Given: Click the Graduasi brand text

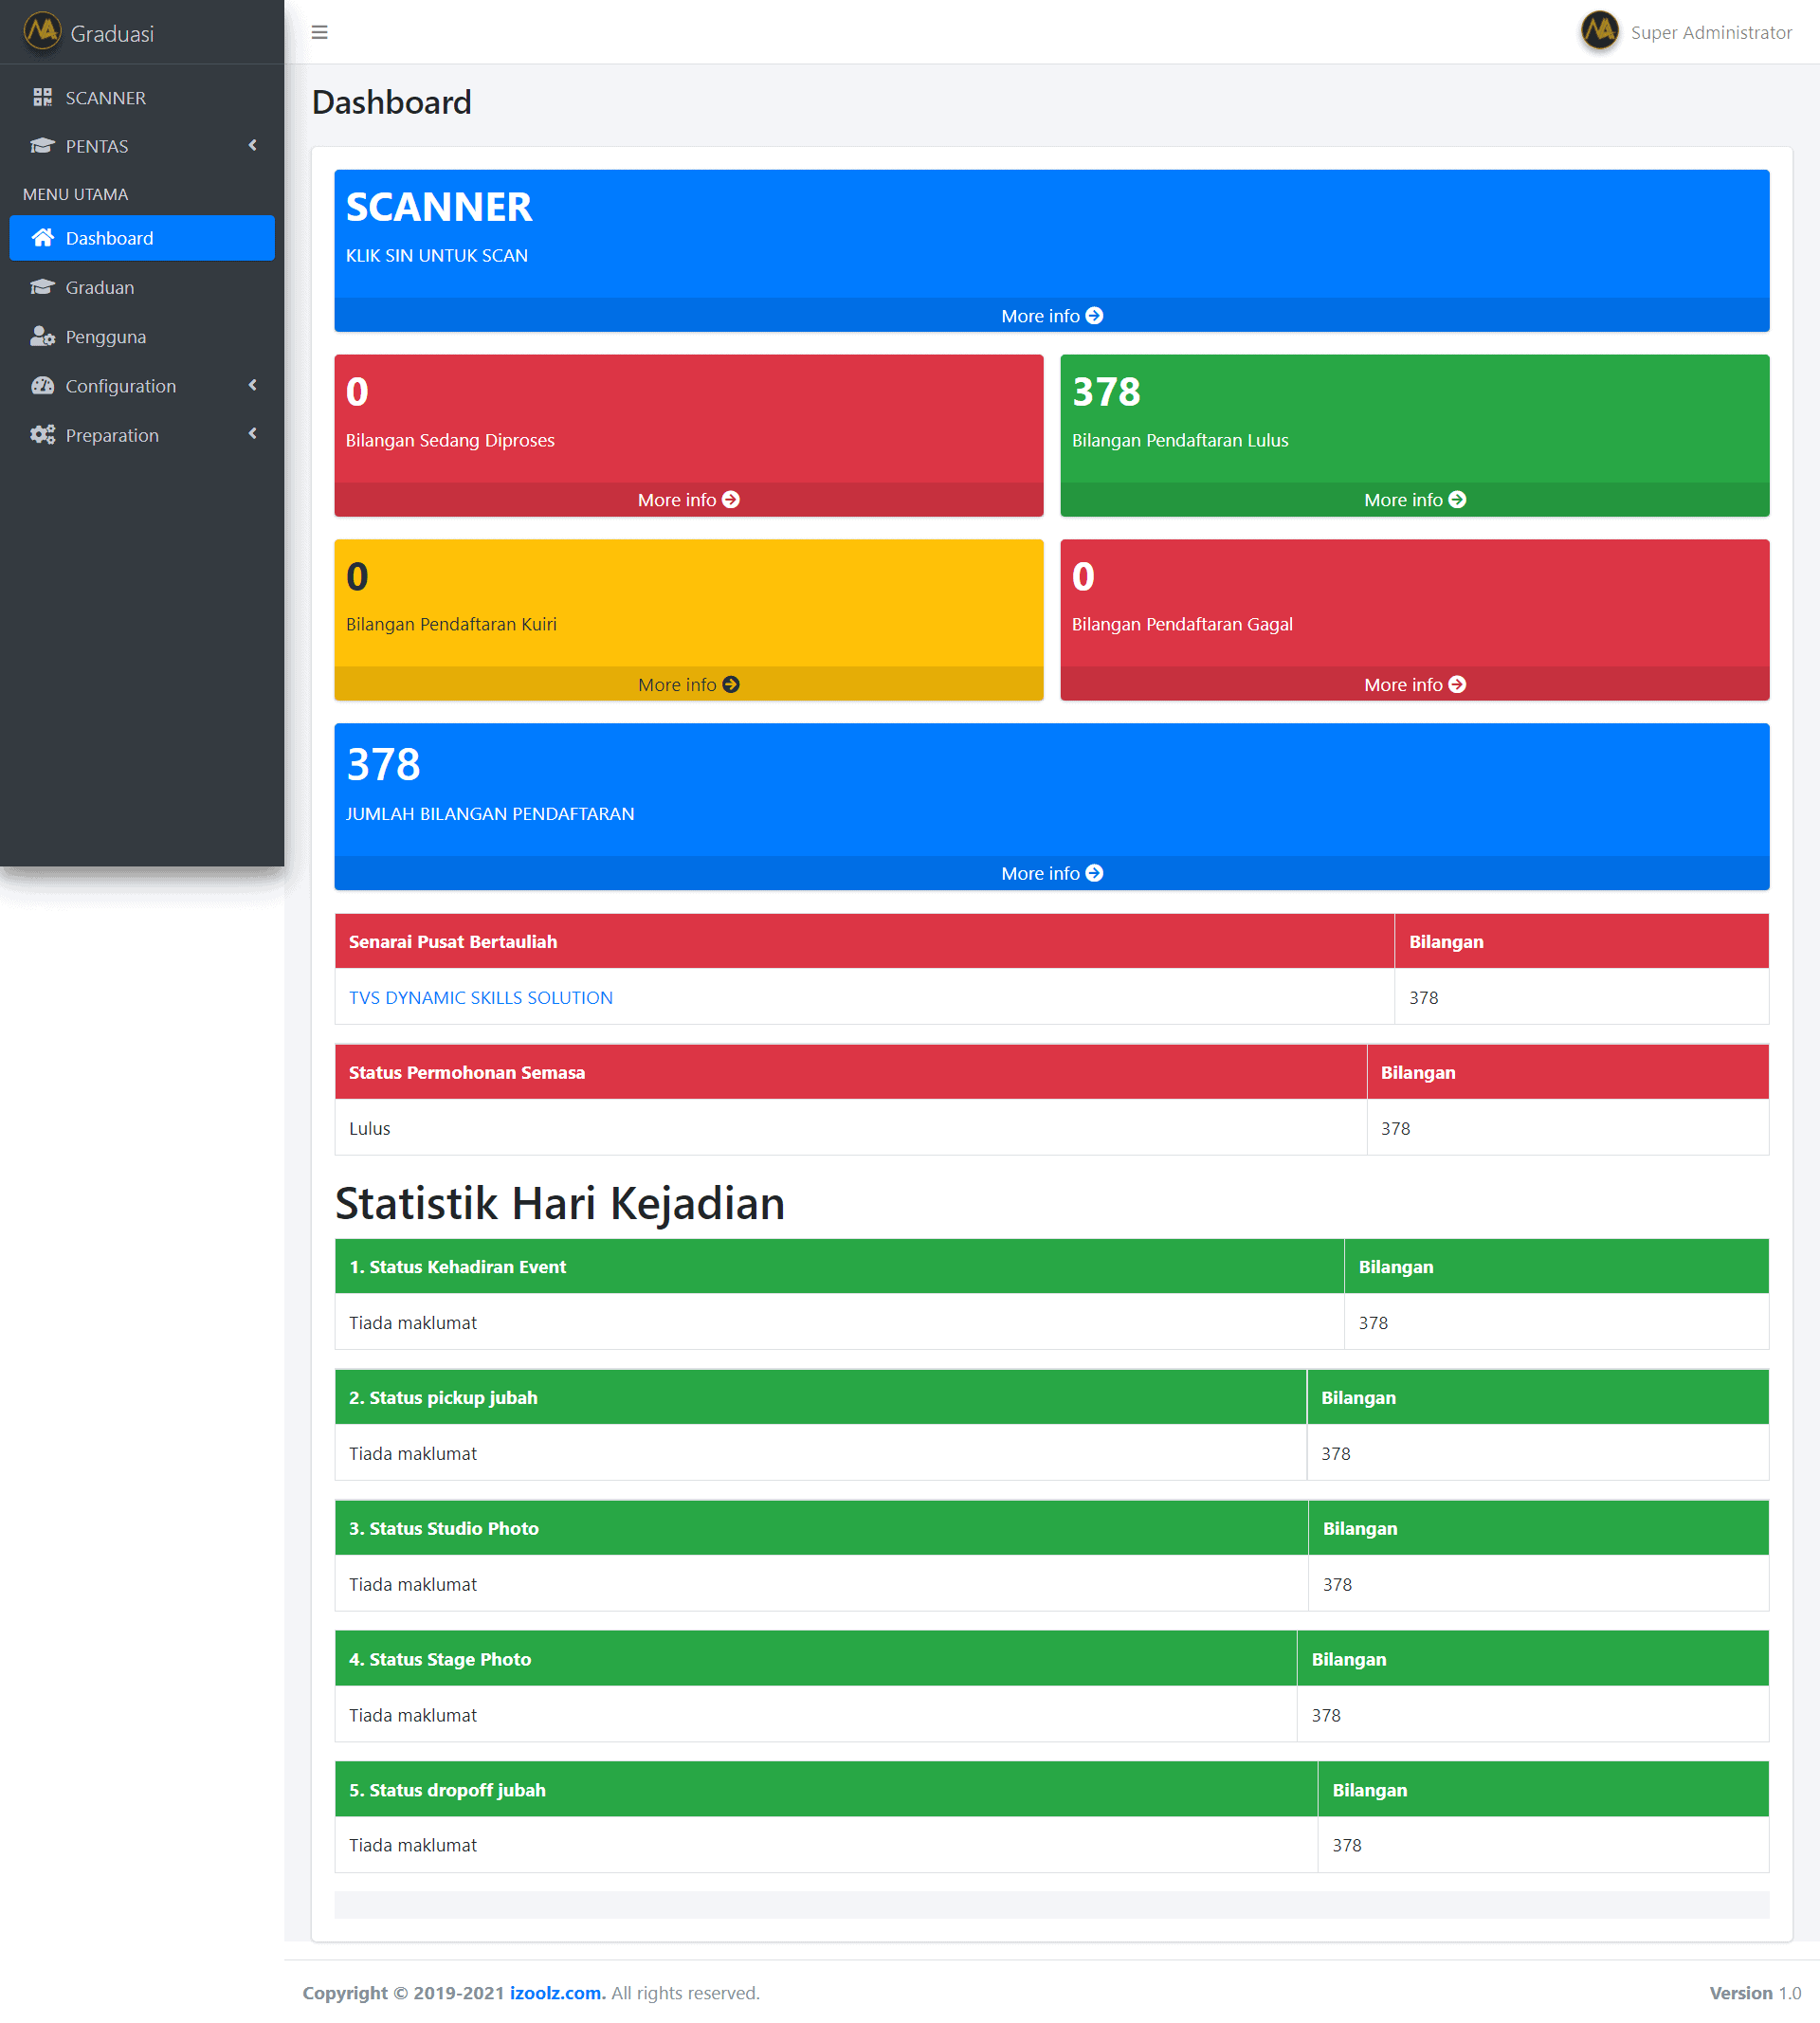Looking at the screenshot, I should pos(112,34).
